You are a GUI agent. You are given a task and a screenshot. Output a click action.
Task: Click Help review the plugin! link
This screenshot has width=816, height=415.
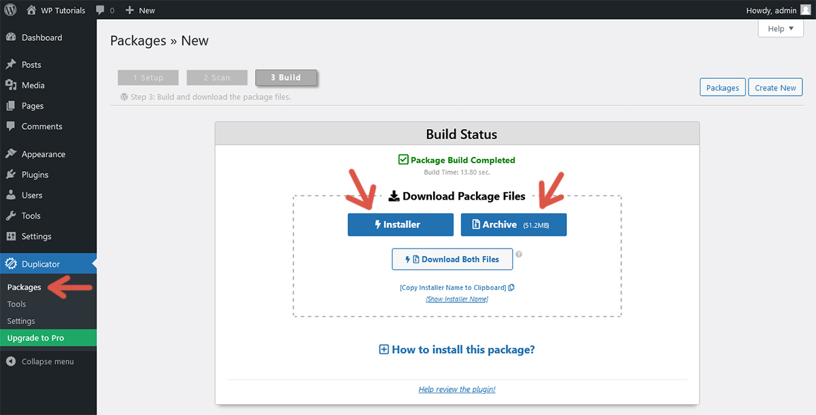[457, 389]
